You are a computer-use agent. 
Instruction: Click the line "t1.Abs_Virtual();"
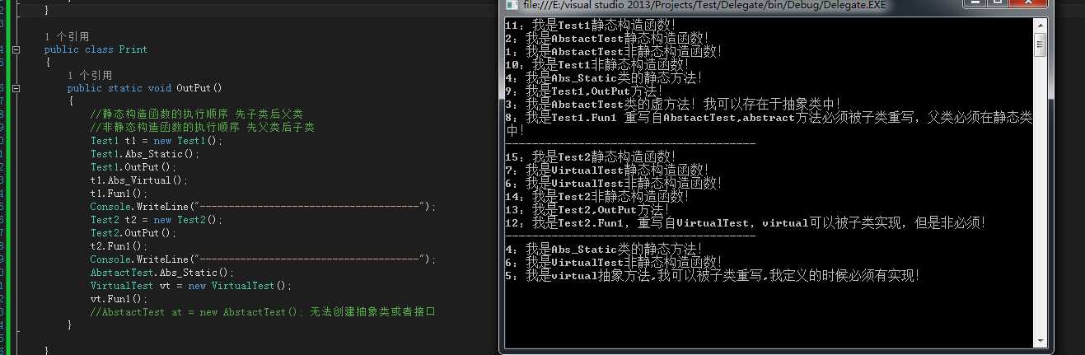pyautogui.click(x=139, y=180)
